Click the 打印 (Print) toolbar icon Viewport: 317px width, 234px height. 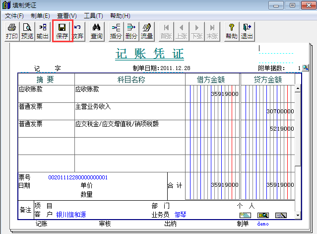[11, 31]
